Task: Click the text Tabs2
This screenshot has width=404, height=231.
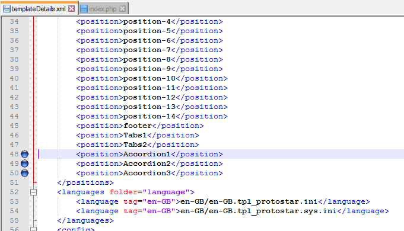Action: 135,145
